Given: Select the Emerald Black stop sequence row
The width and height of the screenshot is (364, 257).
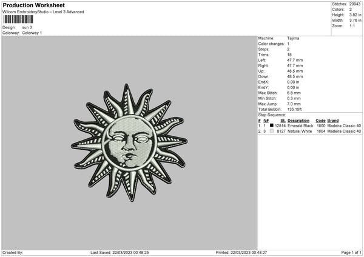Looking at the screenshot, I should 309,125.
